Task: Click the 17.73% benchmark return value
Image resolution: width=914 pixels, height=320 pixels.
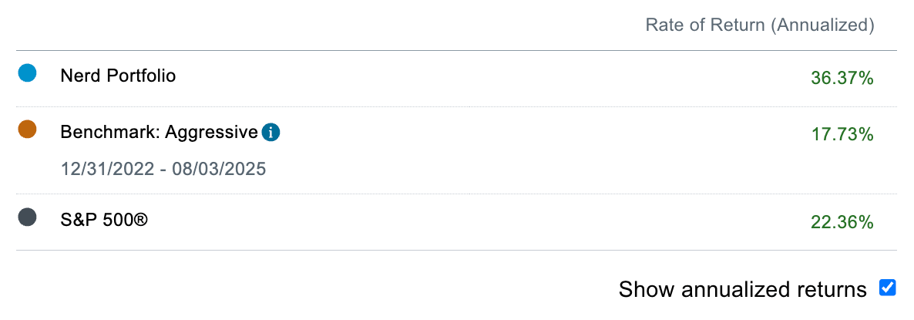Action: coord(842,135)
